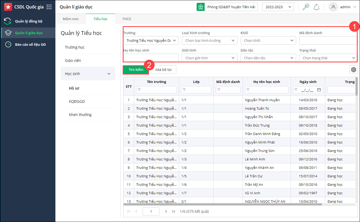Screen dimensions: 360x222
Task: Click the notification bell icon
Action: coord(316,7)
